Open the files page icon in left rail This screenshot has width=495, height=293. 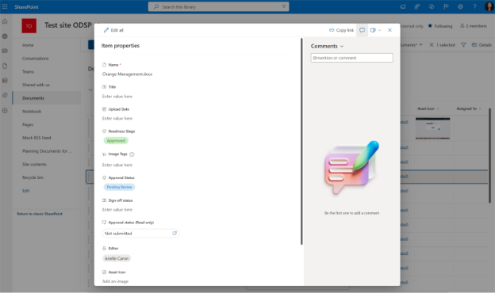[x=5, y=66]
